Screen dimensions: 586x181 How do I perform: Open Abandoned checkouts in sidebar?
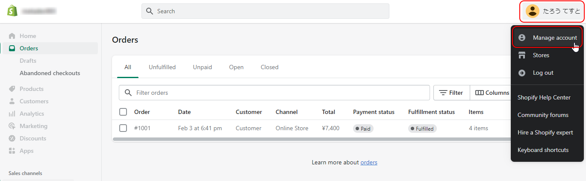(50, 73)
